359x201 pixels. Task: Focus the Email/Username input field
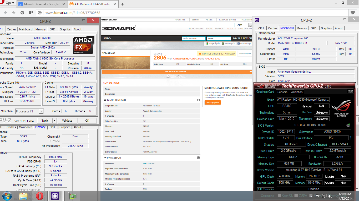tap(194, 38)
